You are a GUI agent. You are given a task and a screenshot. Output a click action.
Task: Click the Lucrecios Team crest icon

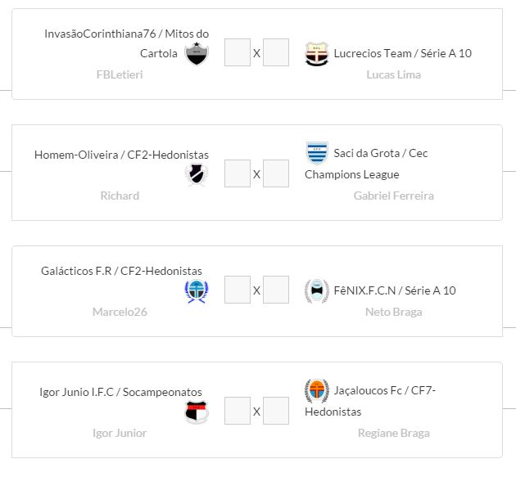pos(316,54)
